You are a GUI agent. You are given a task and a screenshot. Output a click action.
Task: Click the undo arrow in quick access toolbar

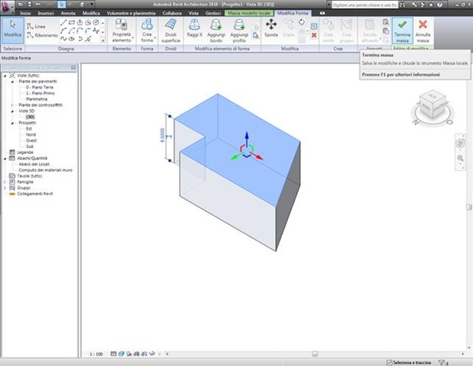point(38,5)
